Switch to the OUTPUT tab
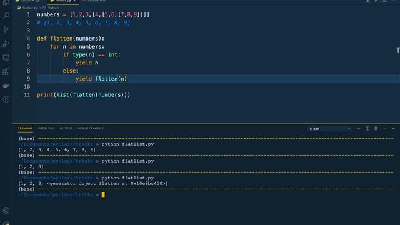This screenshot has width=400, height=225. point(66,128)
